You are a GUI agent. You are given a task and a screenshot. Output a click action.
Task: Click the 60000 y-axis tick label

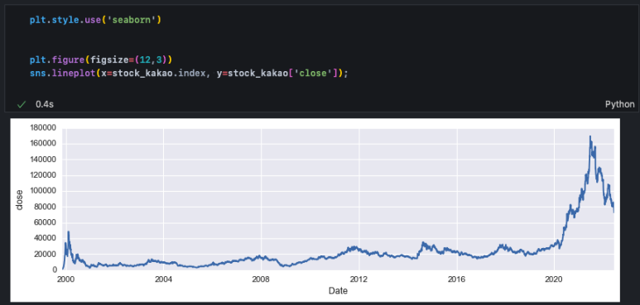pos(46,222)
